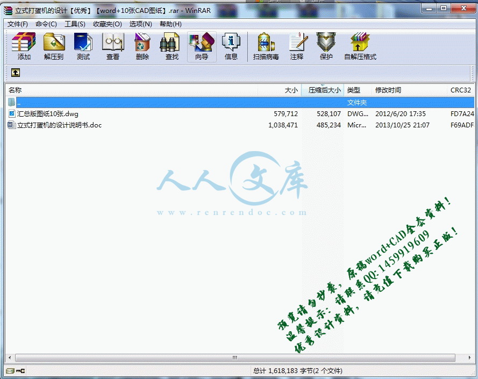Viewport: 478px width, 379px height.
Task: Click status bar total 1,618,183 bytes
Action: coord(297,371)
